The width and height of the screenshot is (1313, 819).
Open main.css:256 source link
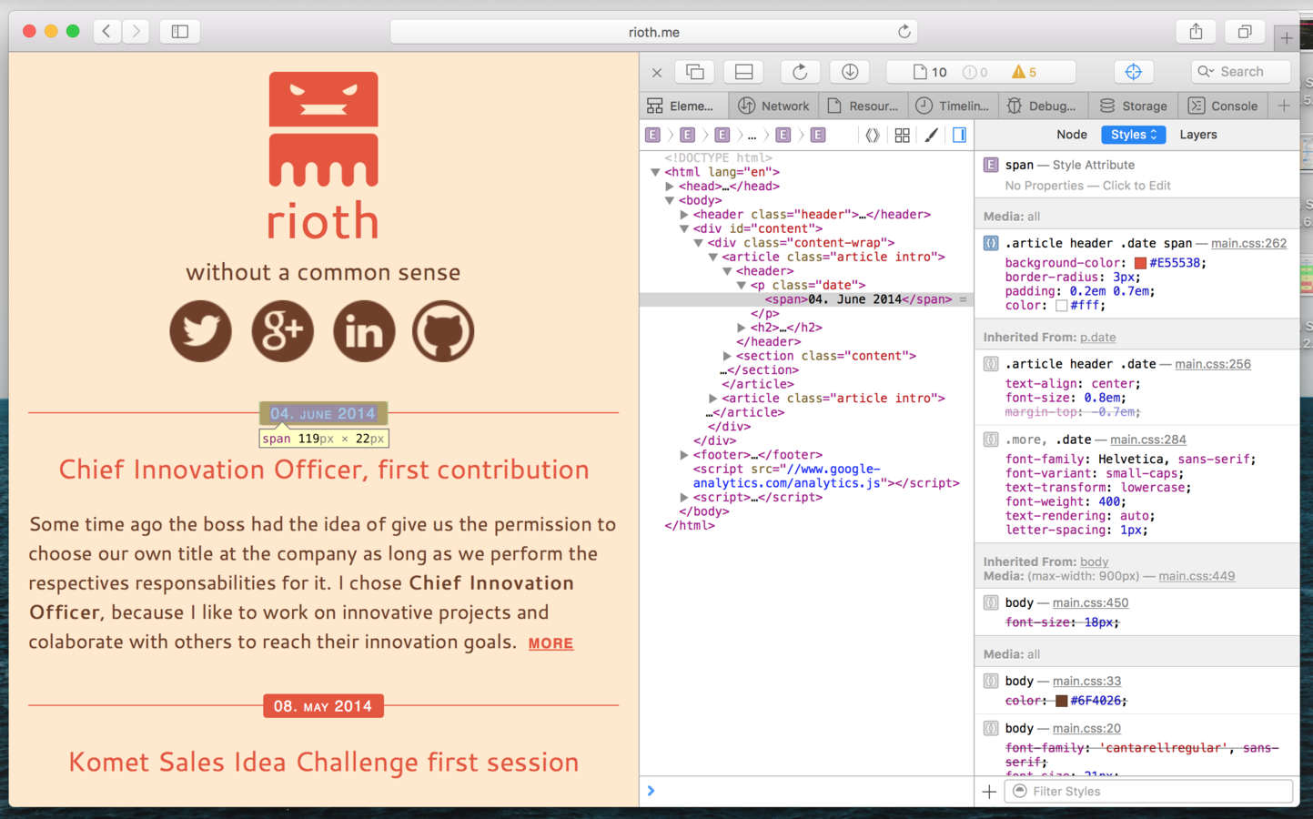[1212, 364]
